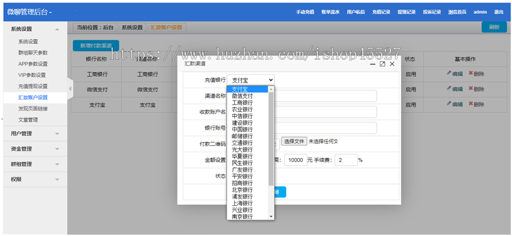Expand the 资金管理 sidebar section
The image size is (512, 236).
[x=57, y=149]
